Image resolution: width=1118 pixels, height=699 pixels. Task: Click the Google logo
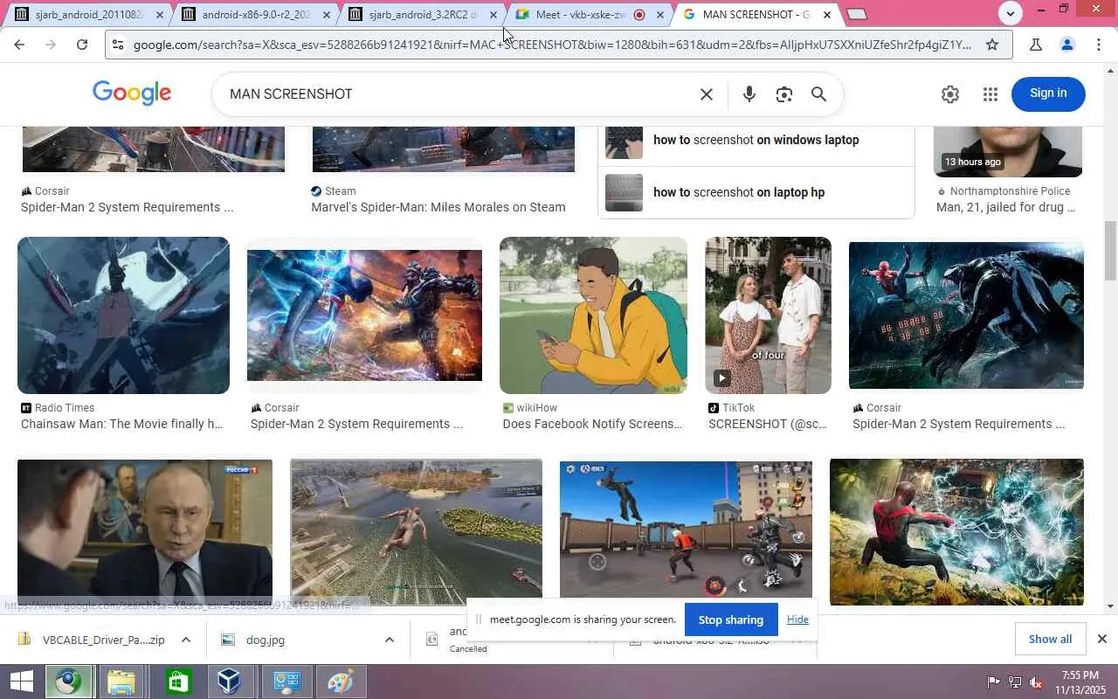pos(132,93)
